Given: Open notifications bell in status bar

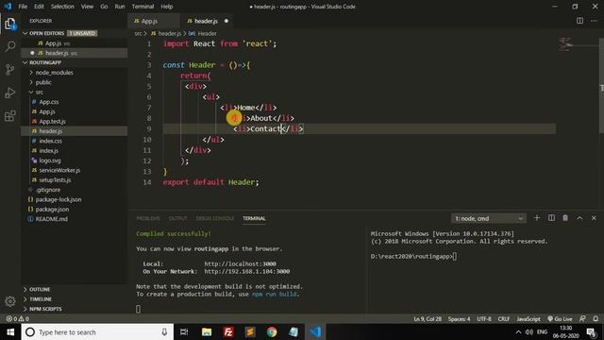Looking at the screenshot, I should [596, 319].
